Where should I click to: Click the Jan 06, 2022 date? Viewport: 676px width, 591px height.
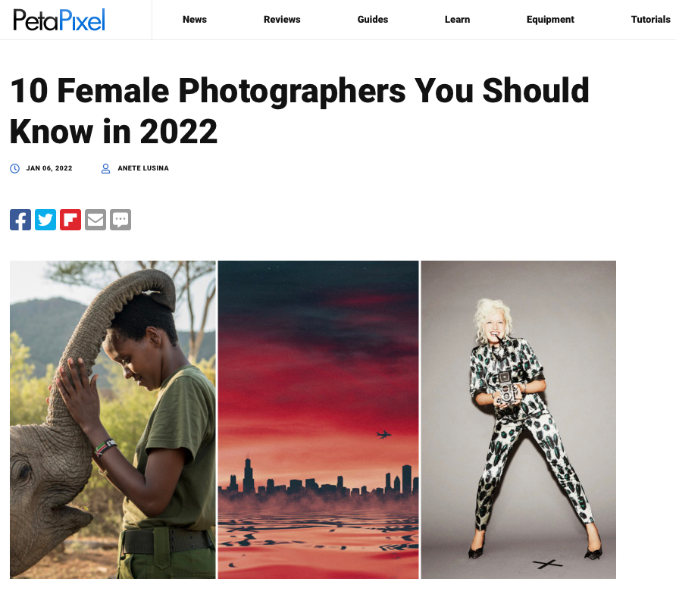pyautogui.click(x=49, y=168)
